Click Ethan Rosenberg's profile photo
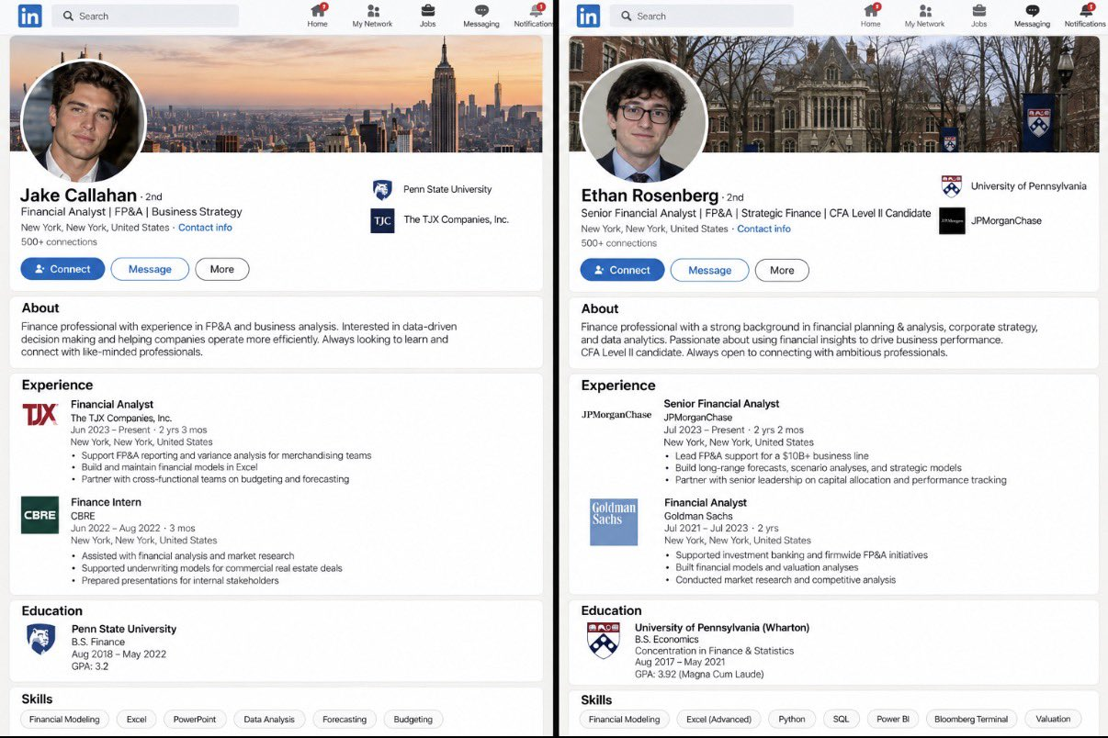The image size is (1108, 738). click(644, 123)
